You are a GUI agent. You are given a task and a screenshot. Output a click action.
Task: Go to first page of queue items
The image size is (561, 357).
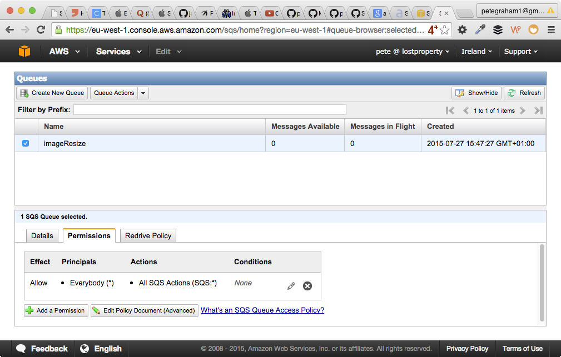coord(450,110)
